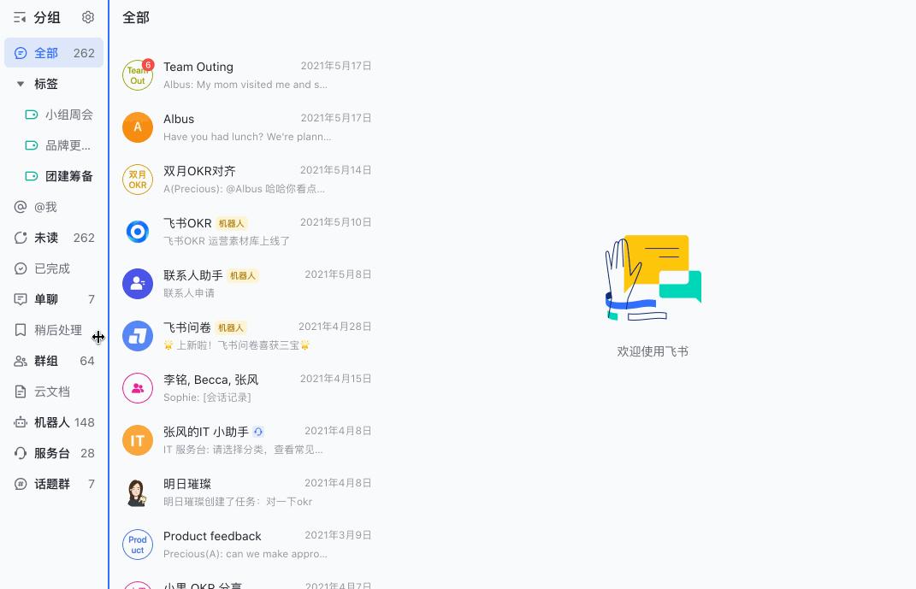Click preview 飞书OKR 运营素材库上线了
Screen dimensions: 916x589
pyautogui.click(x=227, y=241)
